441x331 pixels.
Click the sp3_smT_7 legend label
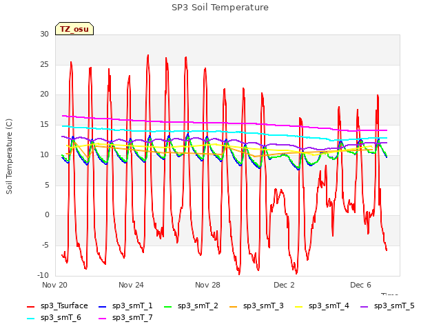(132, 317)
